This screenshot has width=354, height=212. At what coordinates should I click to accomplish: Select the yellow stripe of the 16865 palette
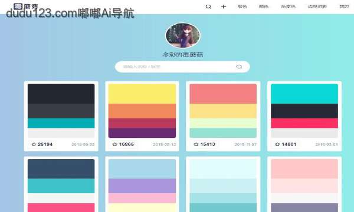pos(142,94)
